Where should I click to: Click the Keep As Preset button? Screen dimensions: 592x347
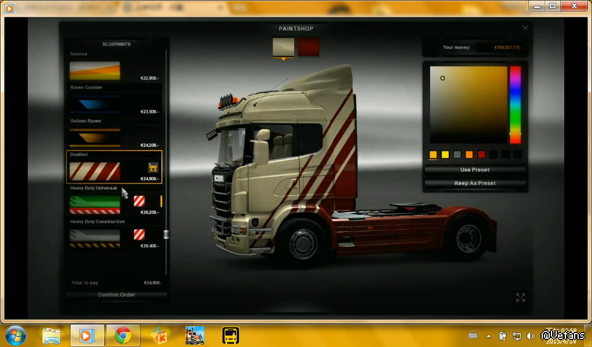(x=475, y=183)
